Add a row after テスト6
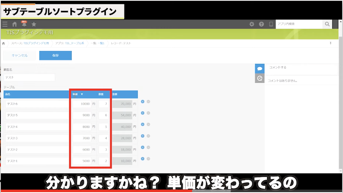The width and height of the screenshot is (343, 193). [x=142, y=101]
